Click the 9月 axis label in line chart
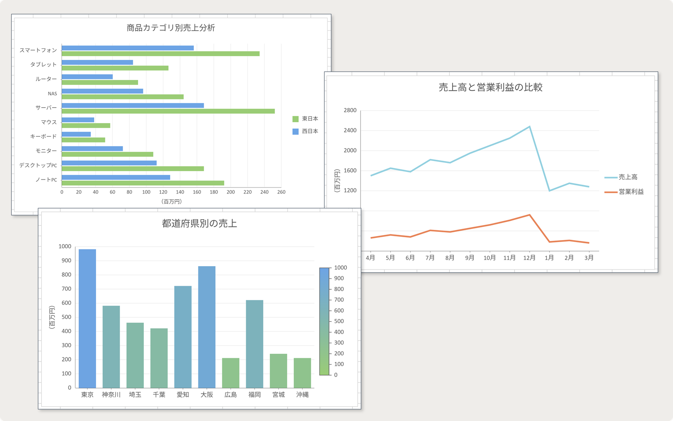673x421 pixels. [x=470, y=258]
